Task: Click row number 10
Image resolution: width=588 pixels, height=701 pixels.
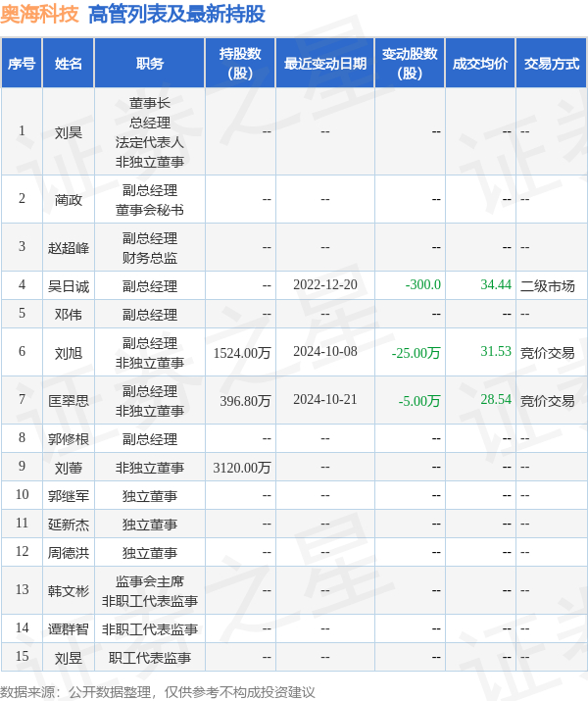Action: (22, 494)
